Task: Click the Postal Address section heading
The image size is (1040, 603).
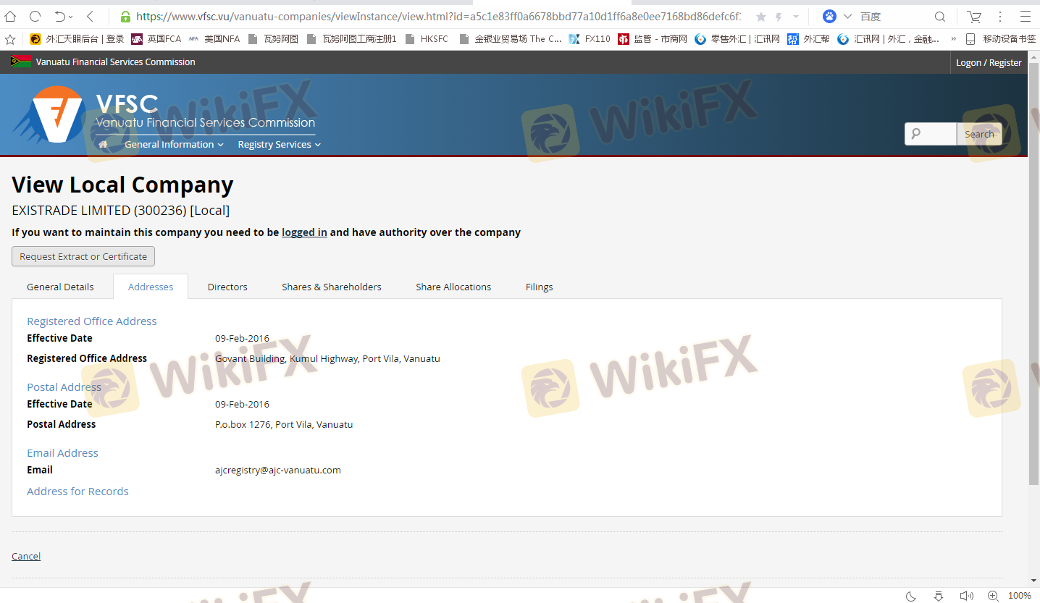Action: point(64,387)
